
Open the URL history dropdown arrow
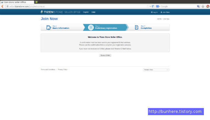point(150,6)
